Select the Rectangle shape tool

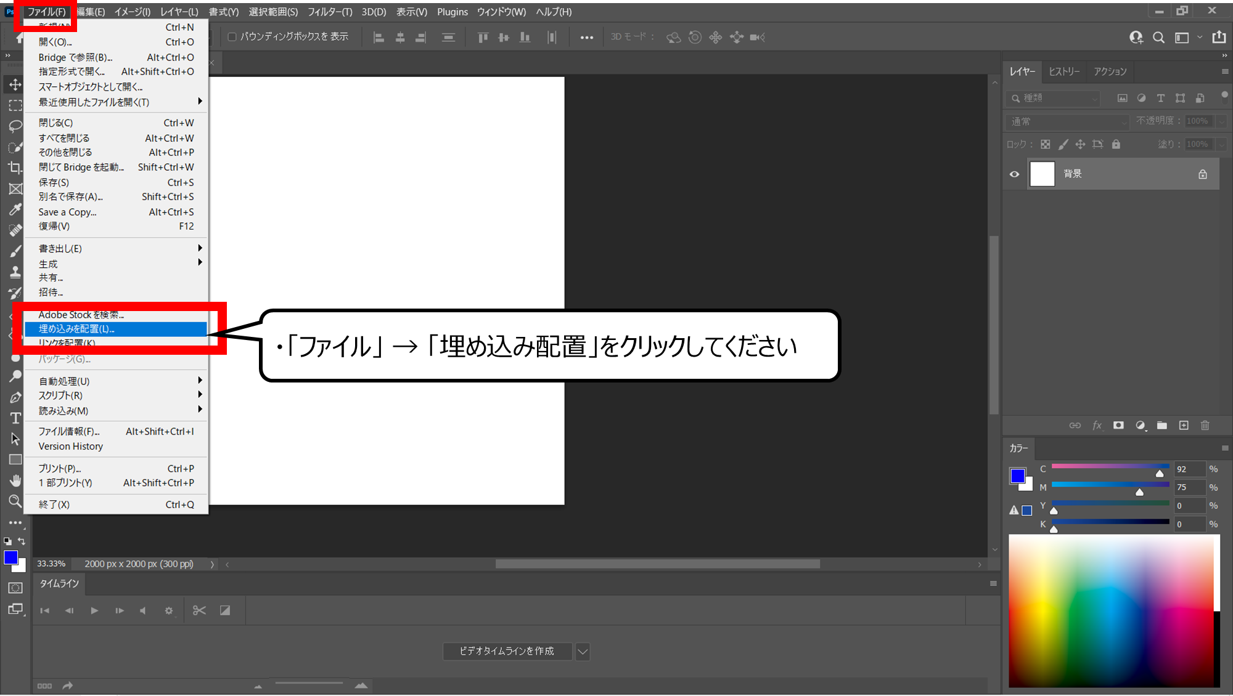pos(15,459)
